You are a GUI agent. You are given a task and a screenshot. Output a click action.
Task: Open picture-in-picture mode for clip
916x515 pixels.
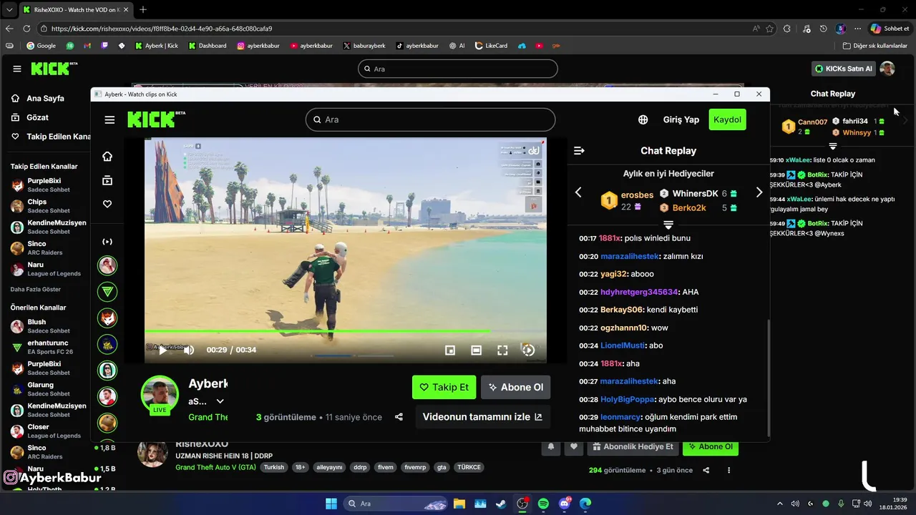click(450, 350)
